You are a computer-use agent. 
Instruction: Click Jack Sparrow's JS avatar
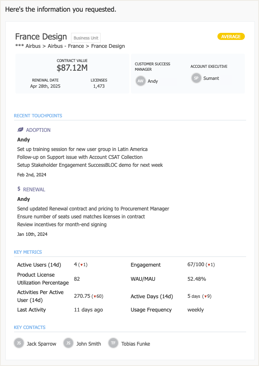[x=19, y=343]
